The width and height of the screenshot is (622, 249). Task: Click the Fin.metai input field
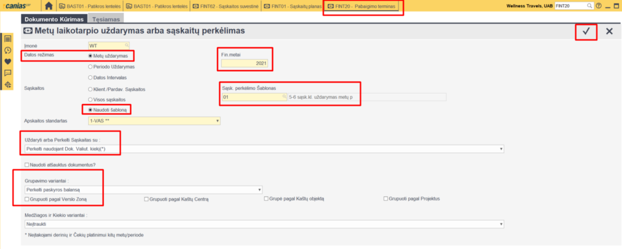click(x=244, y=63)
